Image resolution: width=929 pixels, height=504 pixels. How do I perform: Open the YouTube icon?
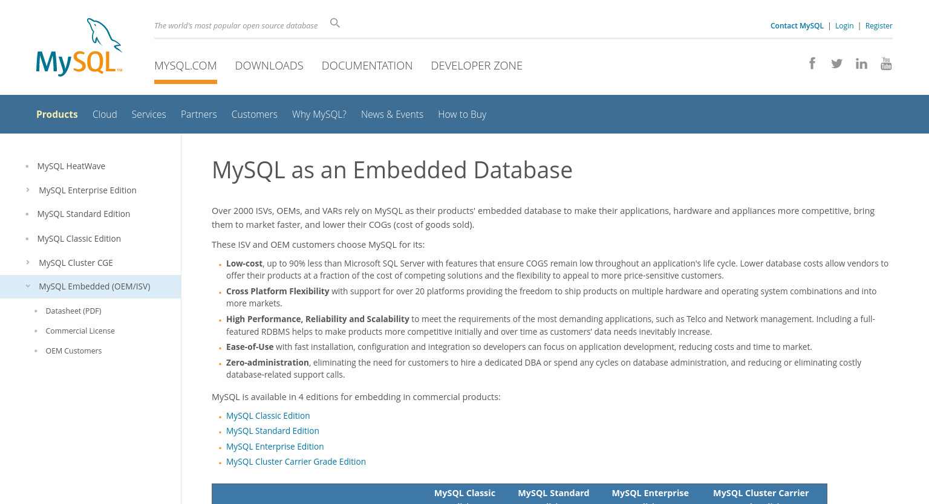tap(886, 63)
